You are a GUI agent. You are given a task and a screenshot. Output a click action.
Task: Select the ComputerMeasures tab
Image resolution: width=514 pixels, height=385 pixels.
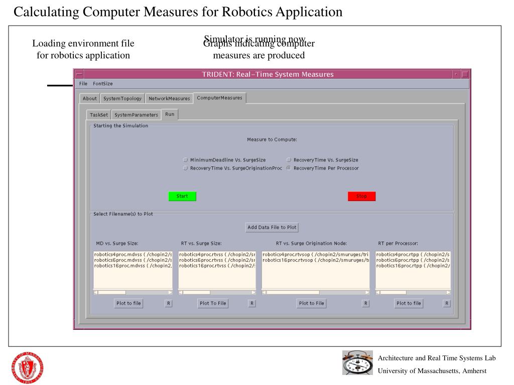(x=220, y=98)
